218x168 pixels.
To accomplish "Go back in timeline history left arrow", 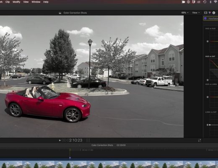I will (x=80, y=145).
